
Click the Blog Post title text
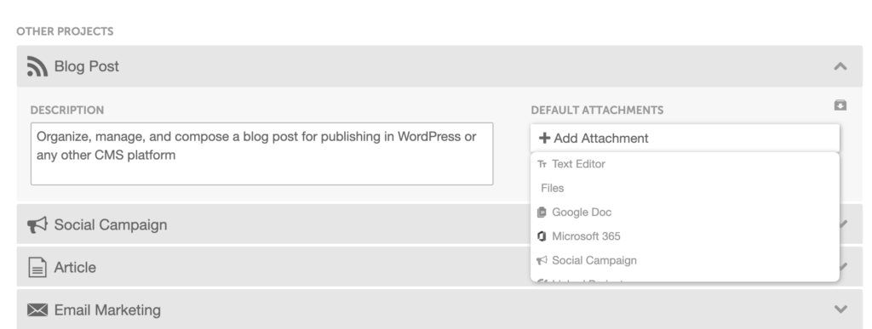(x=87, y=66)
